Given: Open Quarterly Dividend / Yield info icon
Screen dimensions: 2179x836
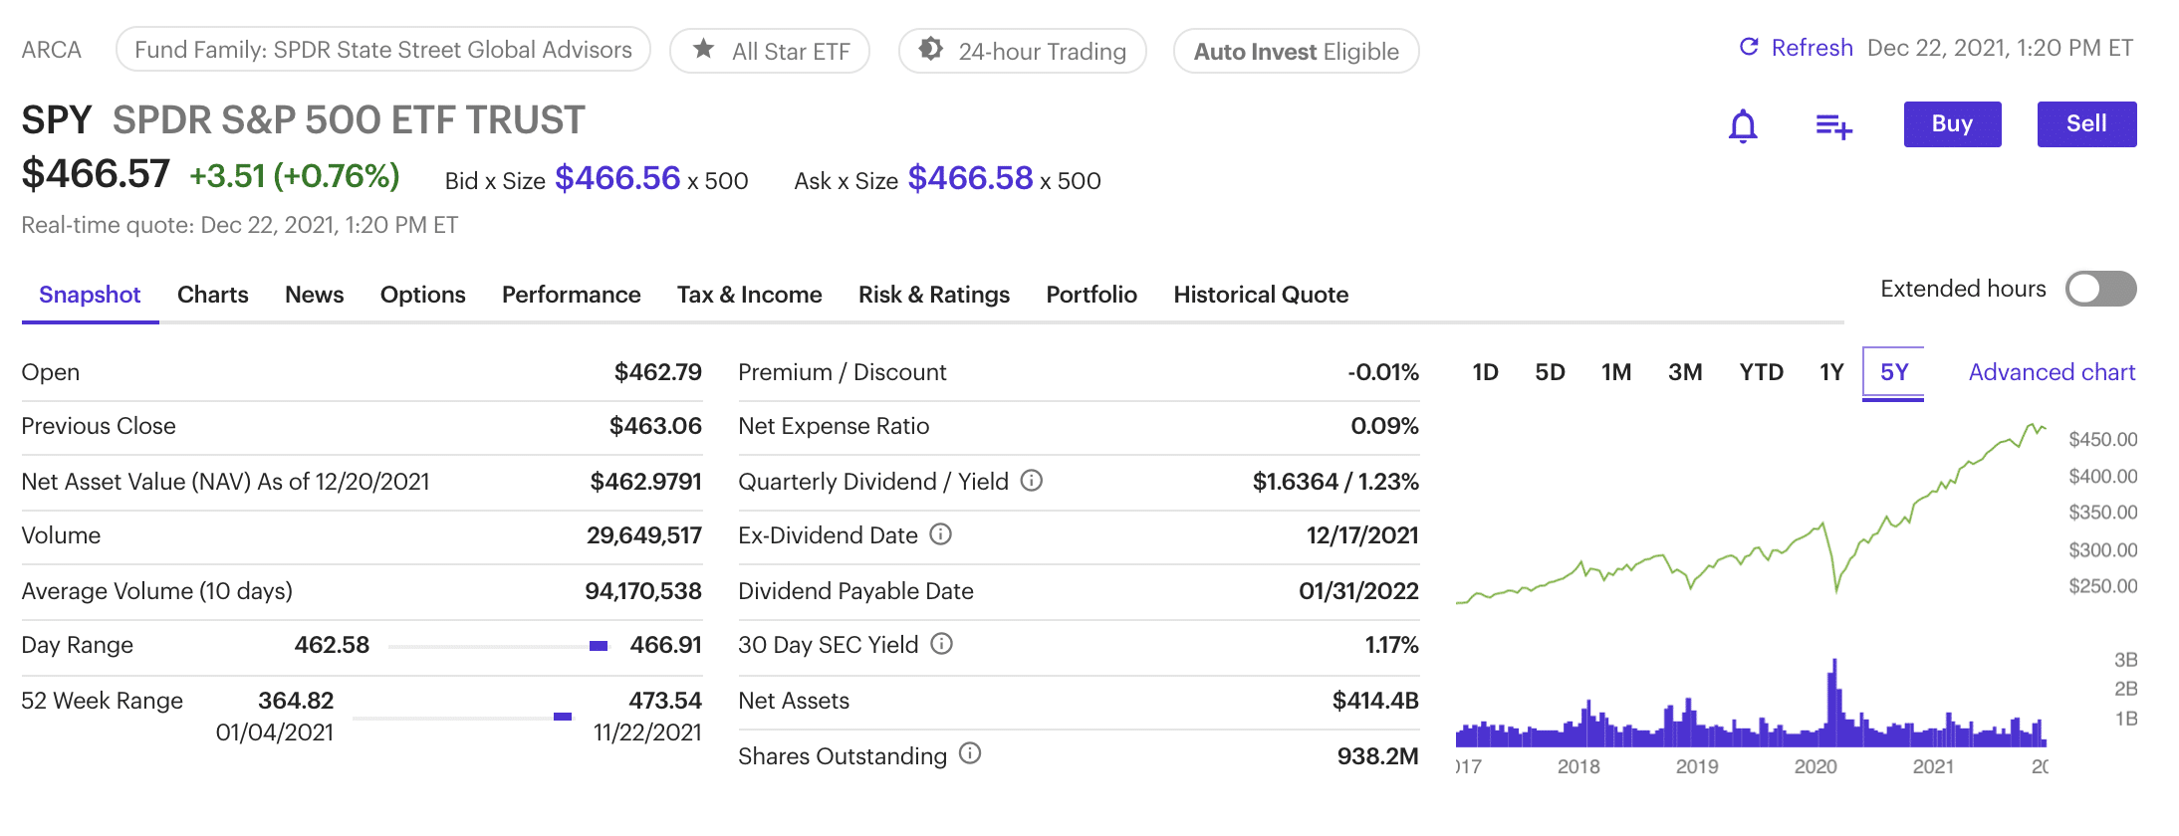Looking at the screenshot, I should (x=1032, y=481).
